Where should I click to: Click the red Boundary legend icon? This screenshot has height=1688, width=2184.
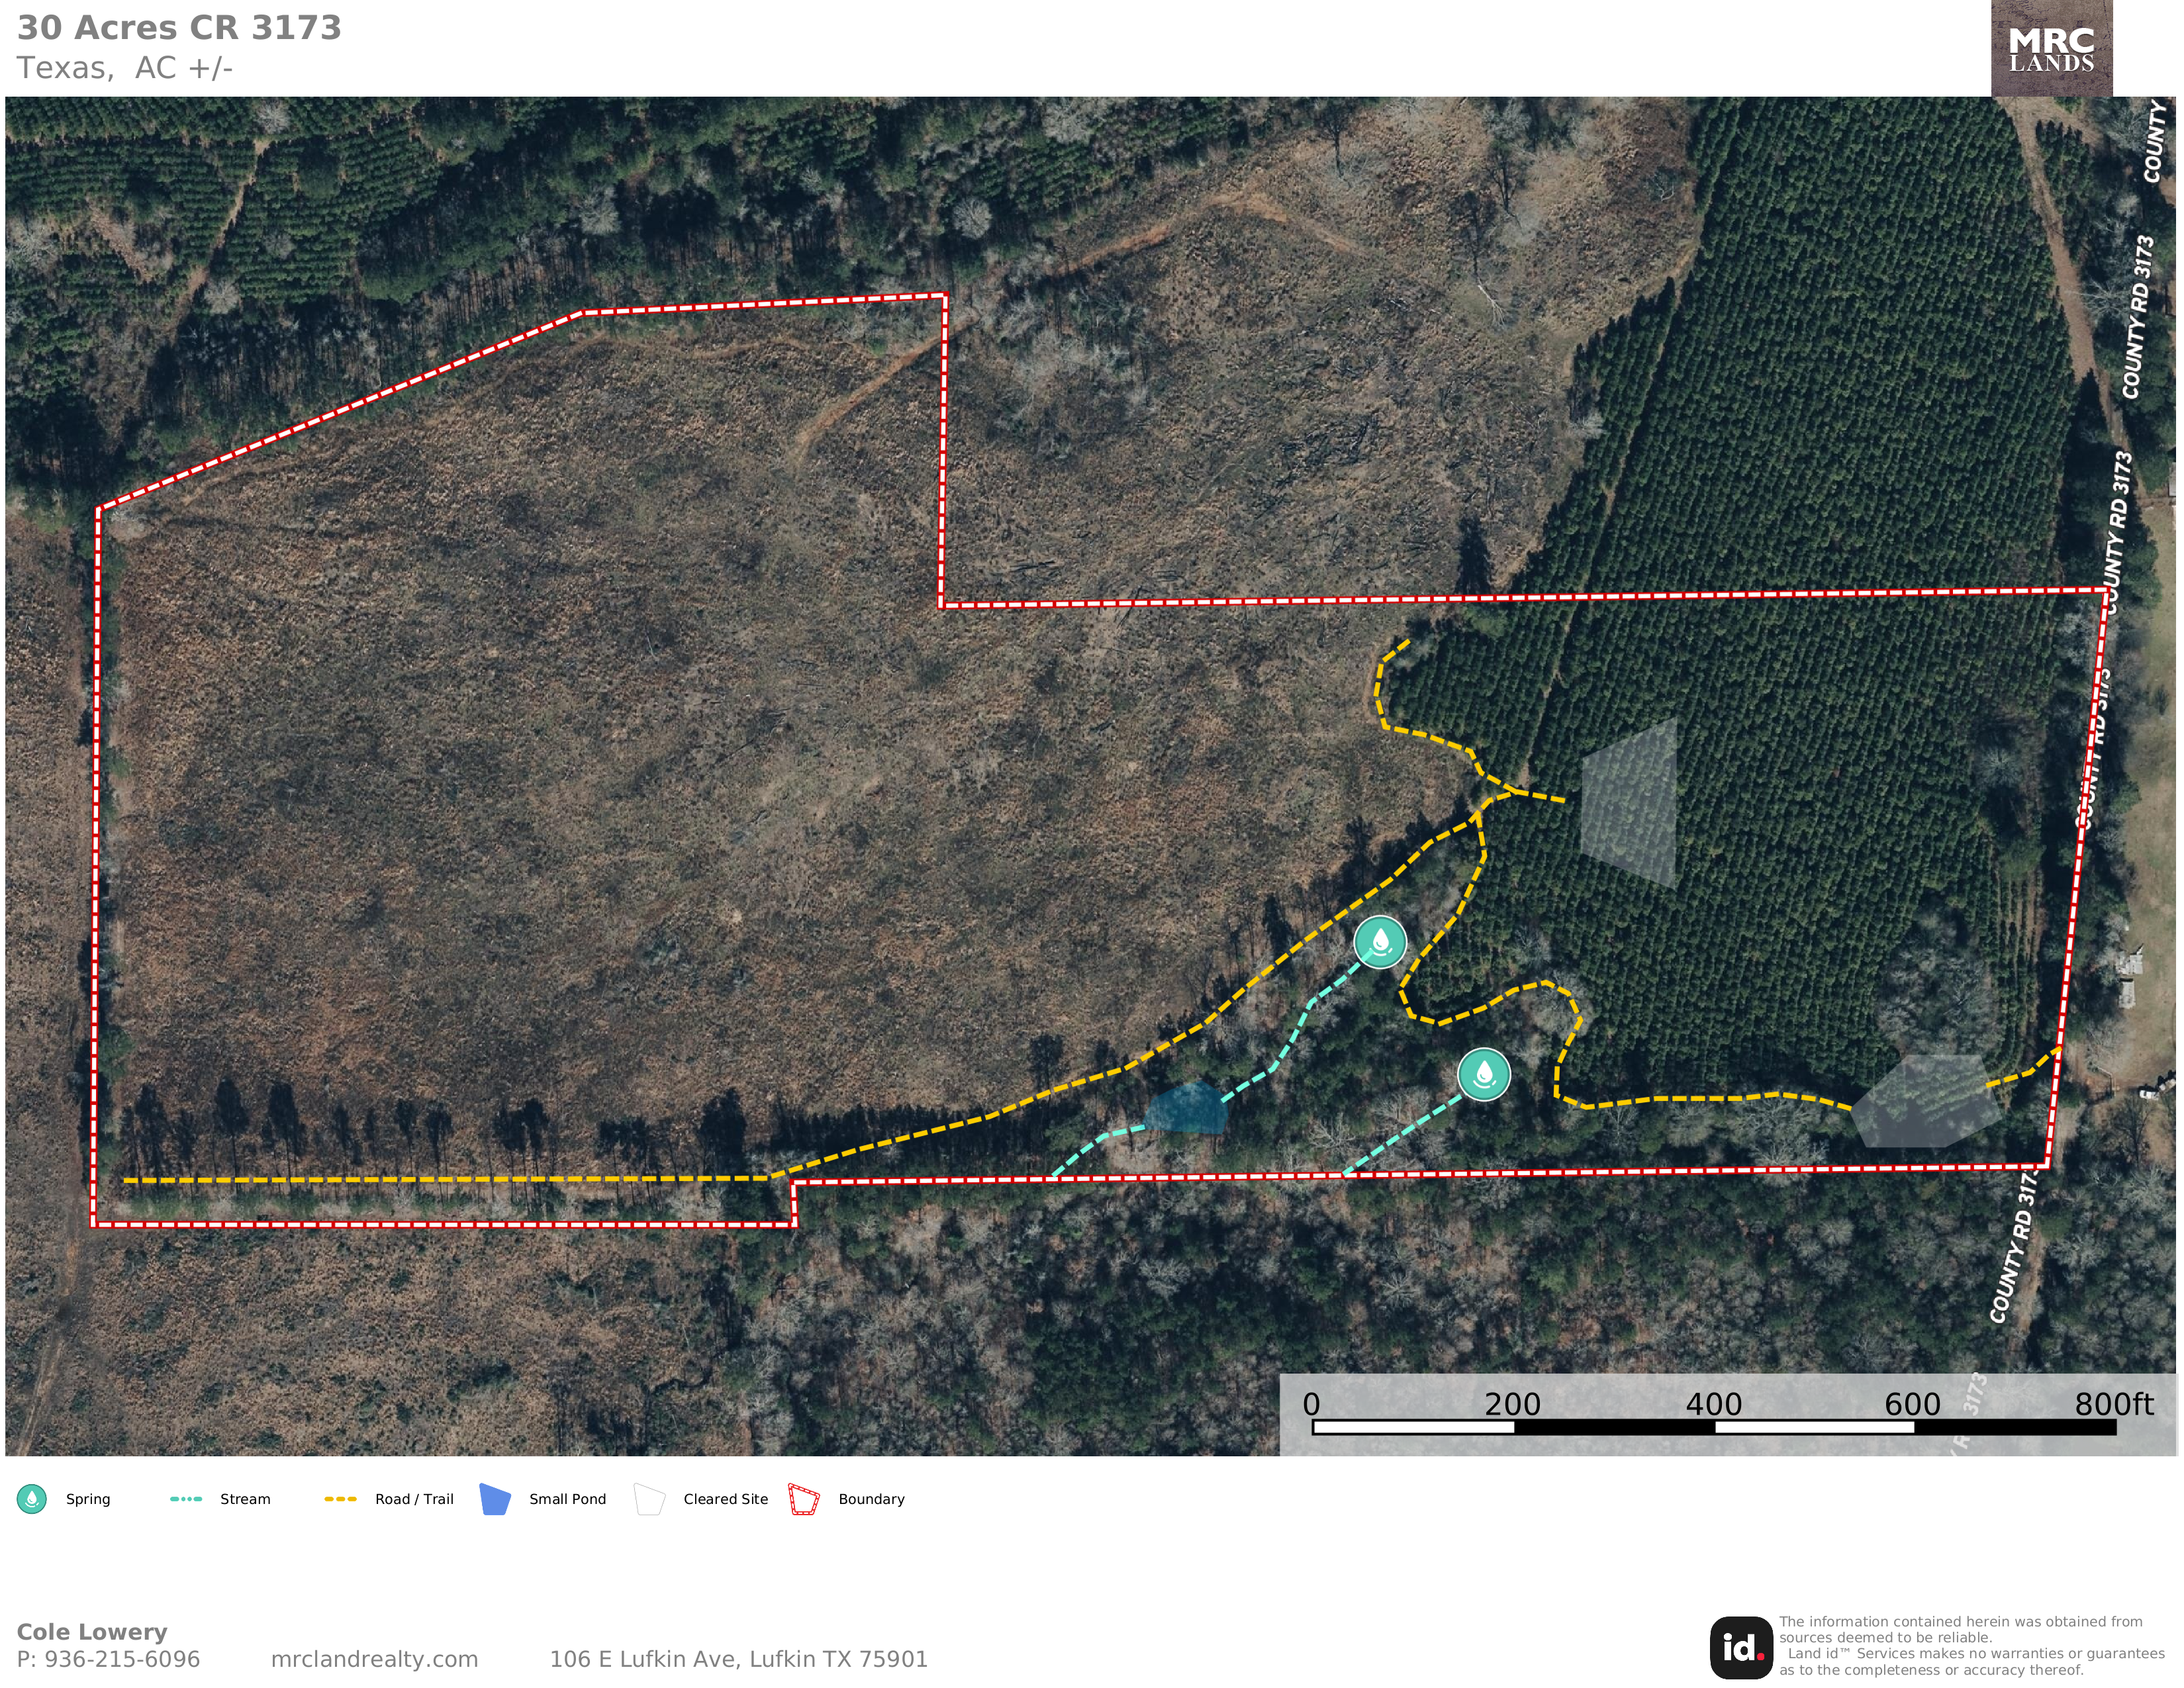point(804,1499)
